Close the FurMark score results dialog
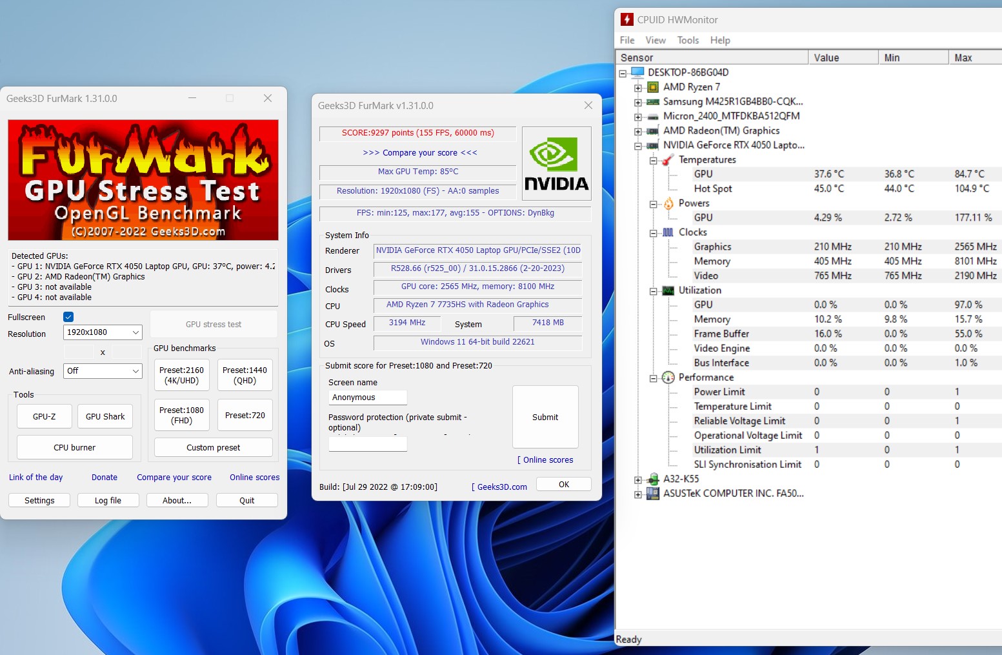The width and height of the screenshot is (1002, 655). coord(588,105)
